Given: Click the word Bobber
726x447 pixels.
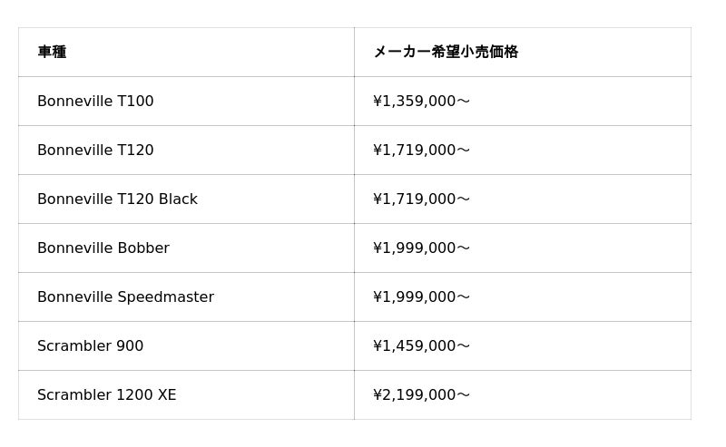Looking at the screenshot, I should click(143, 248).
